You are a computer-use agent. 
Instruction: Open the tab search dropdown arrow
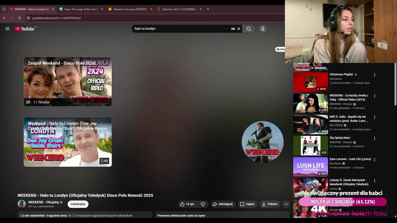click(4, 9)
